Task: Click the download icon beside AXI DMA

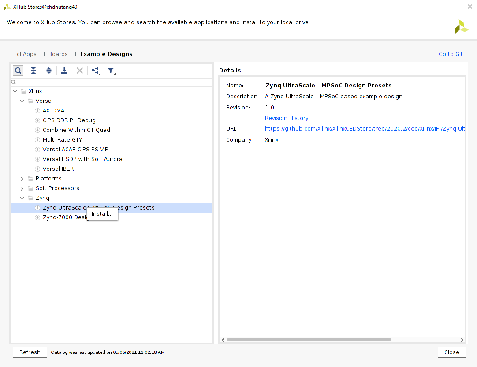Action: click(x=37, y=111)
